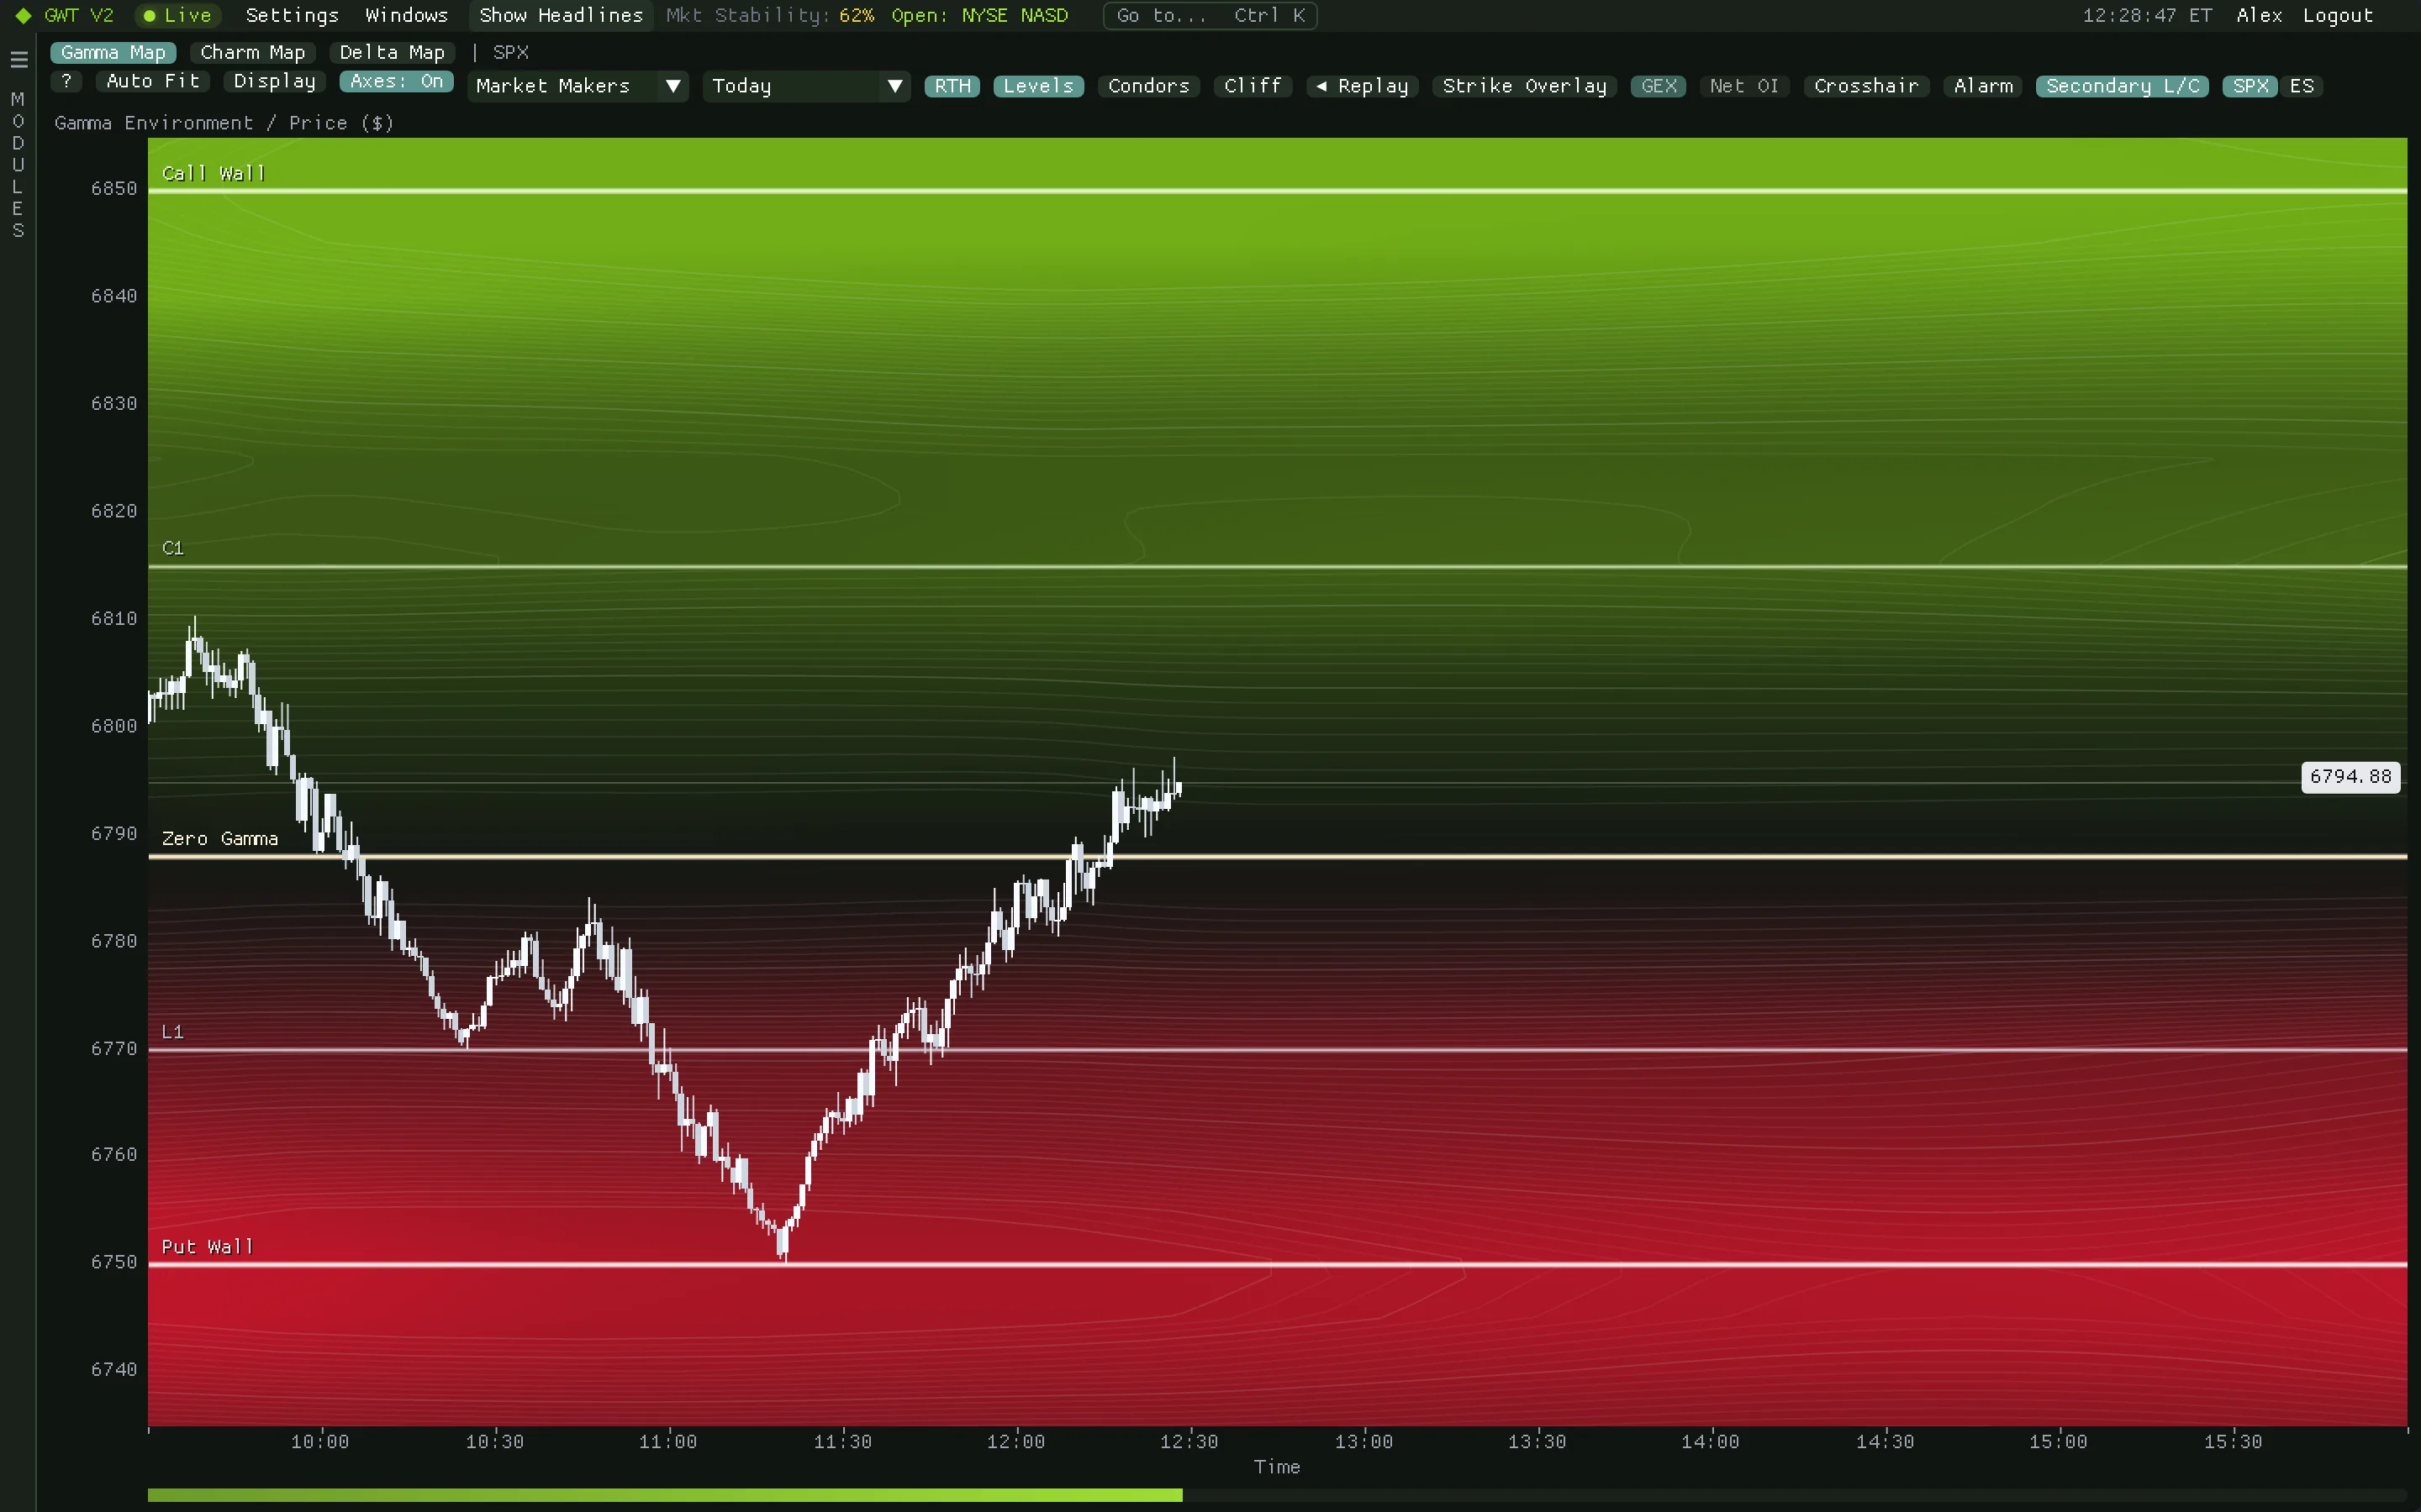2421x1512 pixels.
Task: Open the Alarm setting
Action: (x=1983, y=87)
